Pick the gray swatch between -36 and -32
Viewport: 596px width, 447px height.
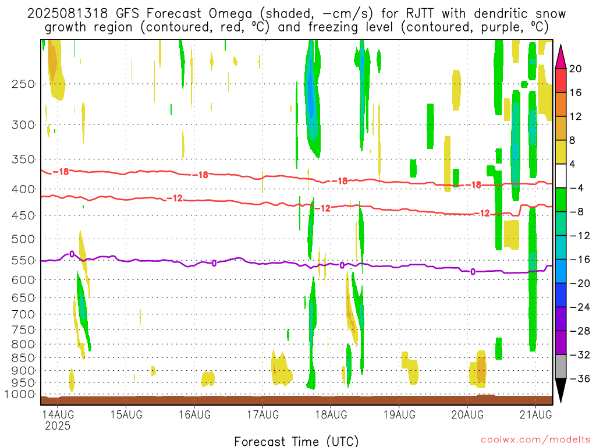560,367
